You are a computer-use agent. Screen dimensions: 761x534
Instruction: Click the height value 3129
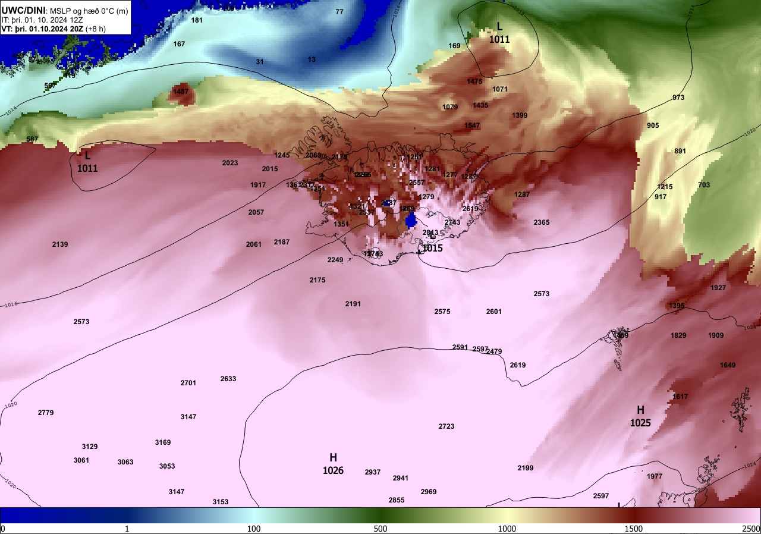pos(90,447)
